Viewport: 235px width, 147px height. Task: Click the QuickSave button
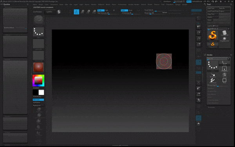tap(167, 1)
